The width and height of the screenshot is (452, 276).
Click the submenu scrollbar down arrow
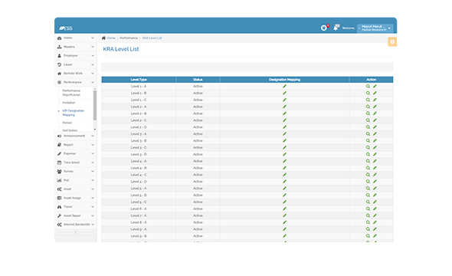(95, 130)
